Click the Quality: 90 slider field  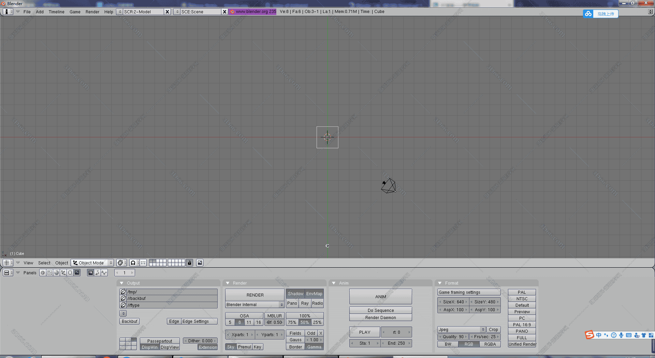[453, 337]
